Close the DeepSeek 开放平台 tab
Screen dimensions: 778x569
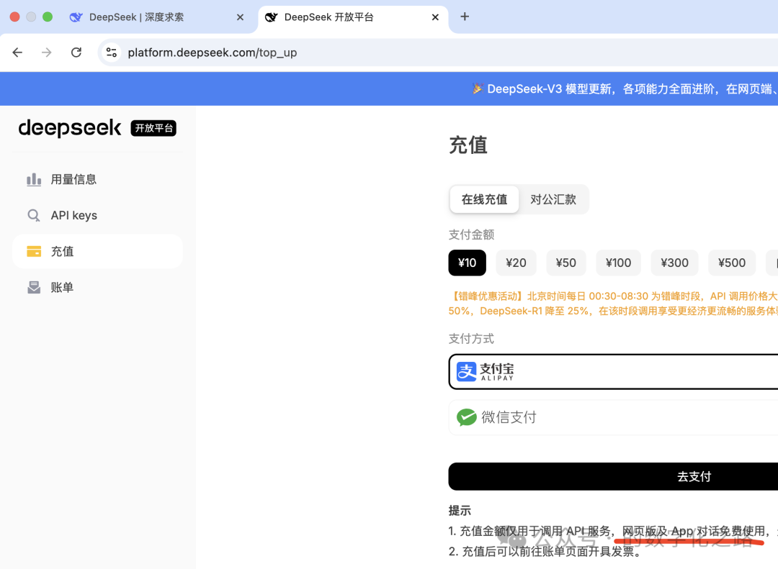(435, 17)
